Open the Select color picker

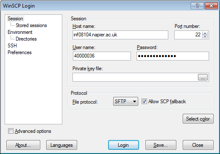tap(198, 119)
